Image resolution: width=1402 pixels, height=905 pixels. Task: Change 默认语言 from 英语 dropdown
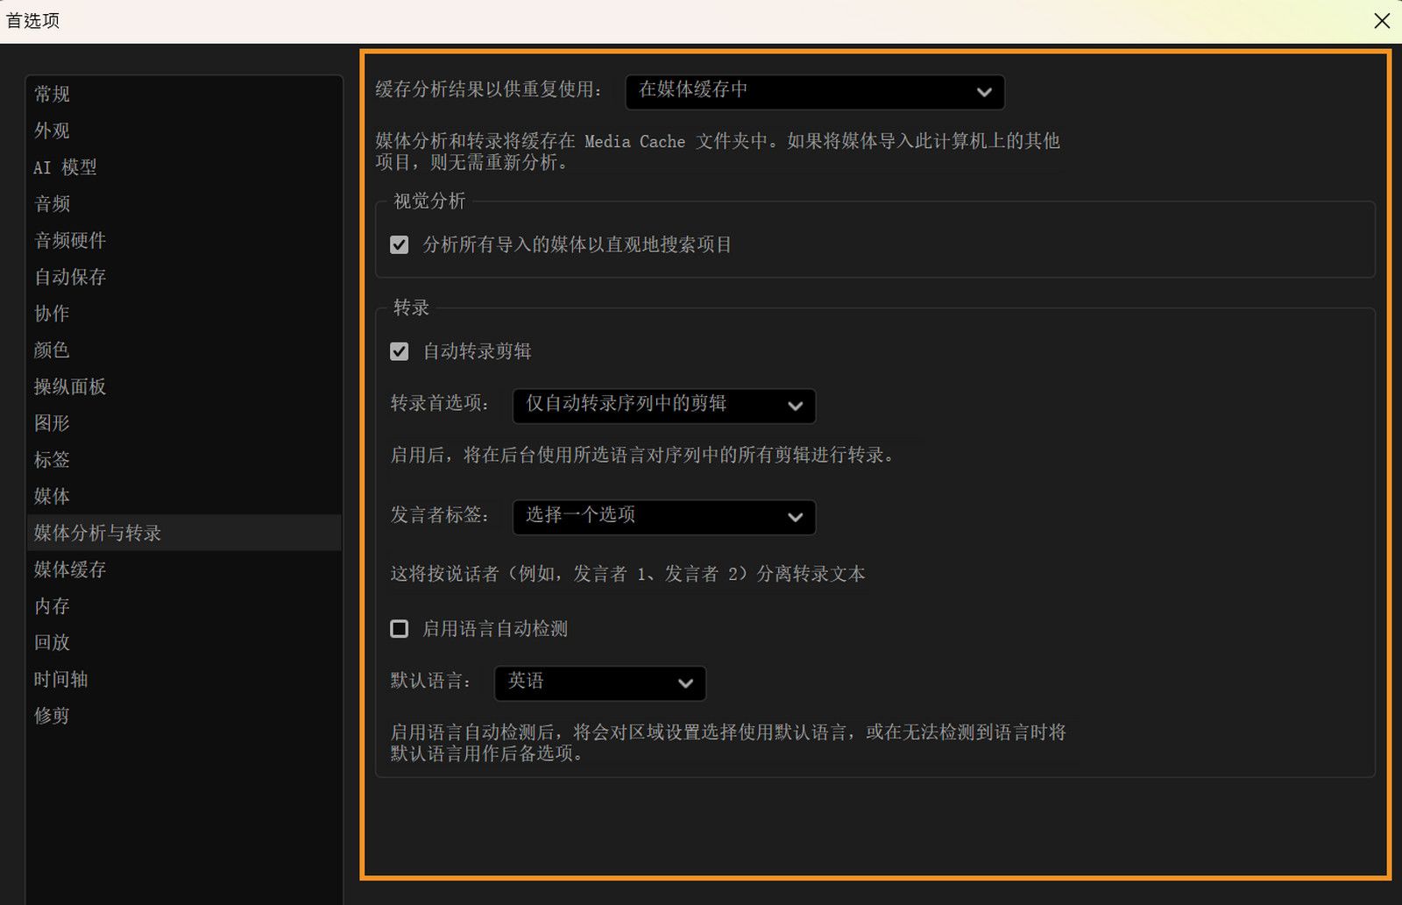(x=599, y=683)
